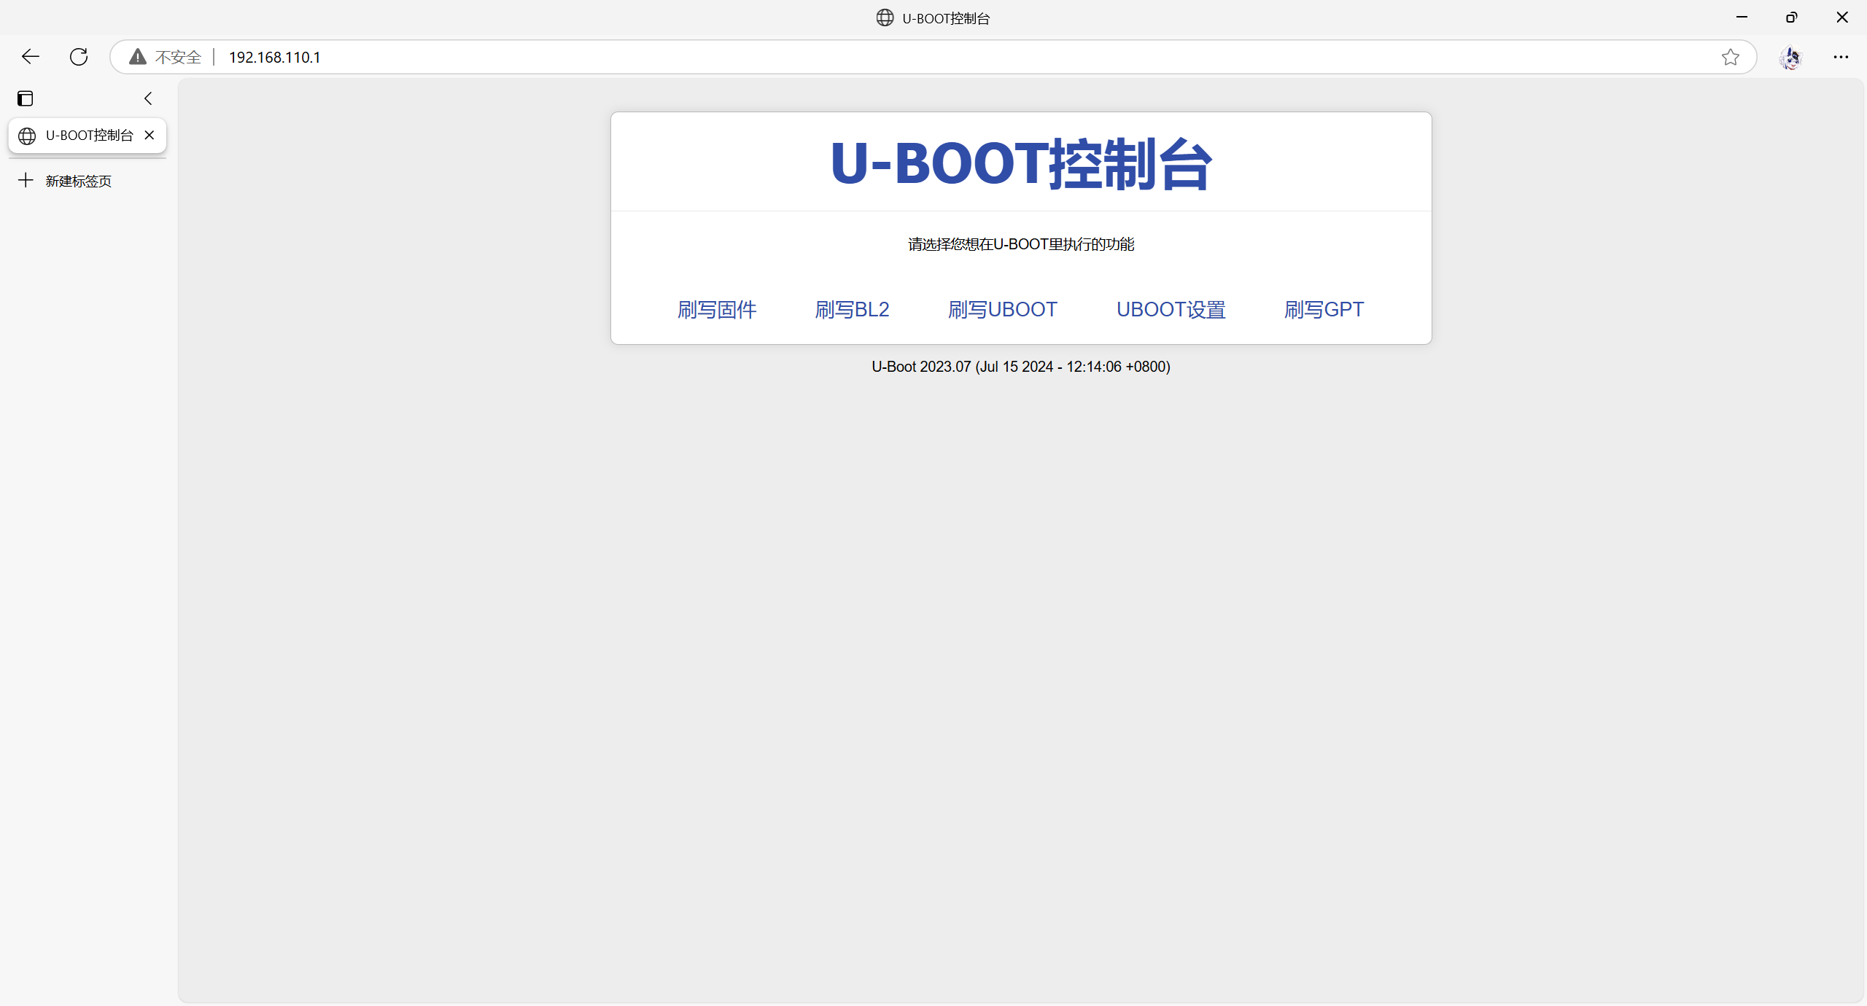Open the 刷写固件 link
1867x1006 pixels.
716,310
